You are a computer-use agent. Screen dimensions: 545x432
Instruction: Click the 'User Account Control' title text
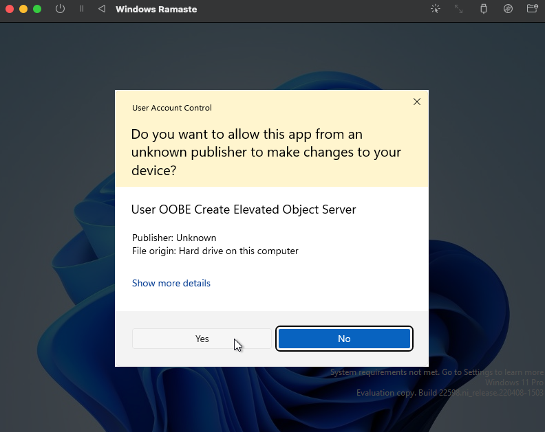[x=172, y=108]
